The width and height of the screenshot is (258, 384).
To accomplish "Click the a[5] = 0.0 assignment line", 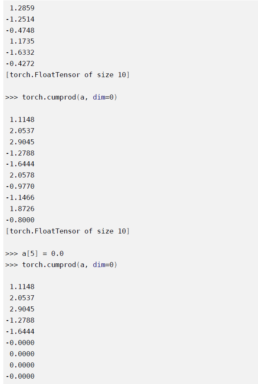I will (x=34, y=253).
